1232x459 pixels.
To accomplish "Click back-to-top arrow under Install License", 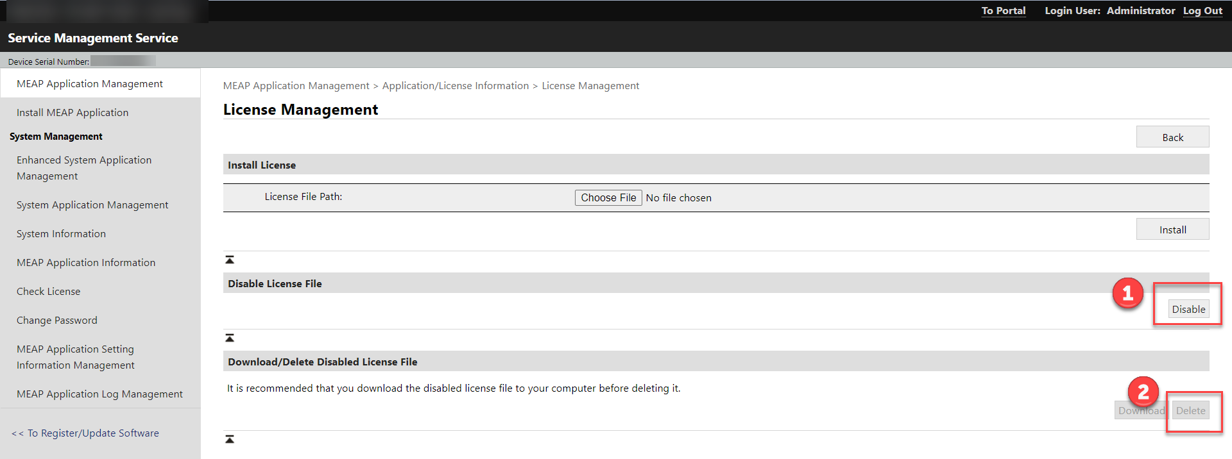I will click(230, 260).
